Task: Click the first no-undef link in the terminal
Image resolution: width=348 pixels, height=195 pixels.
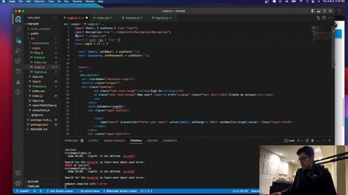Action: 129,156
